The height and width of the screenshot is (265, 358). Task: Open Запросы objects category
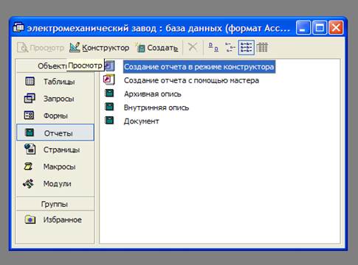click(x=55, y=99)
